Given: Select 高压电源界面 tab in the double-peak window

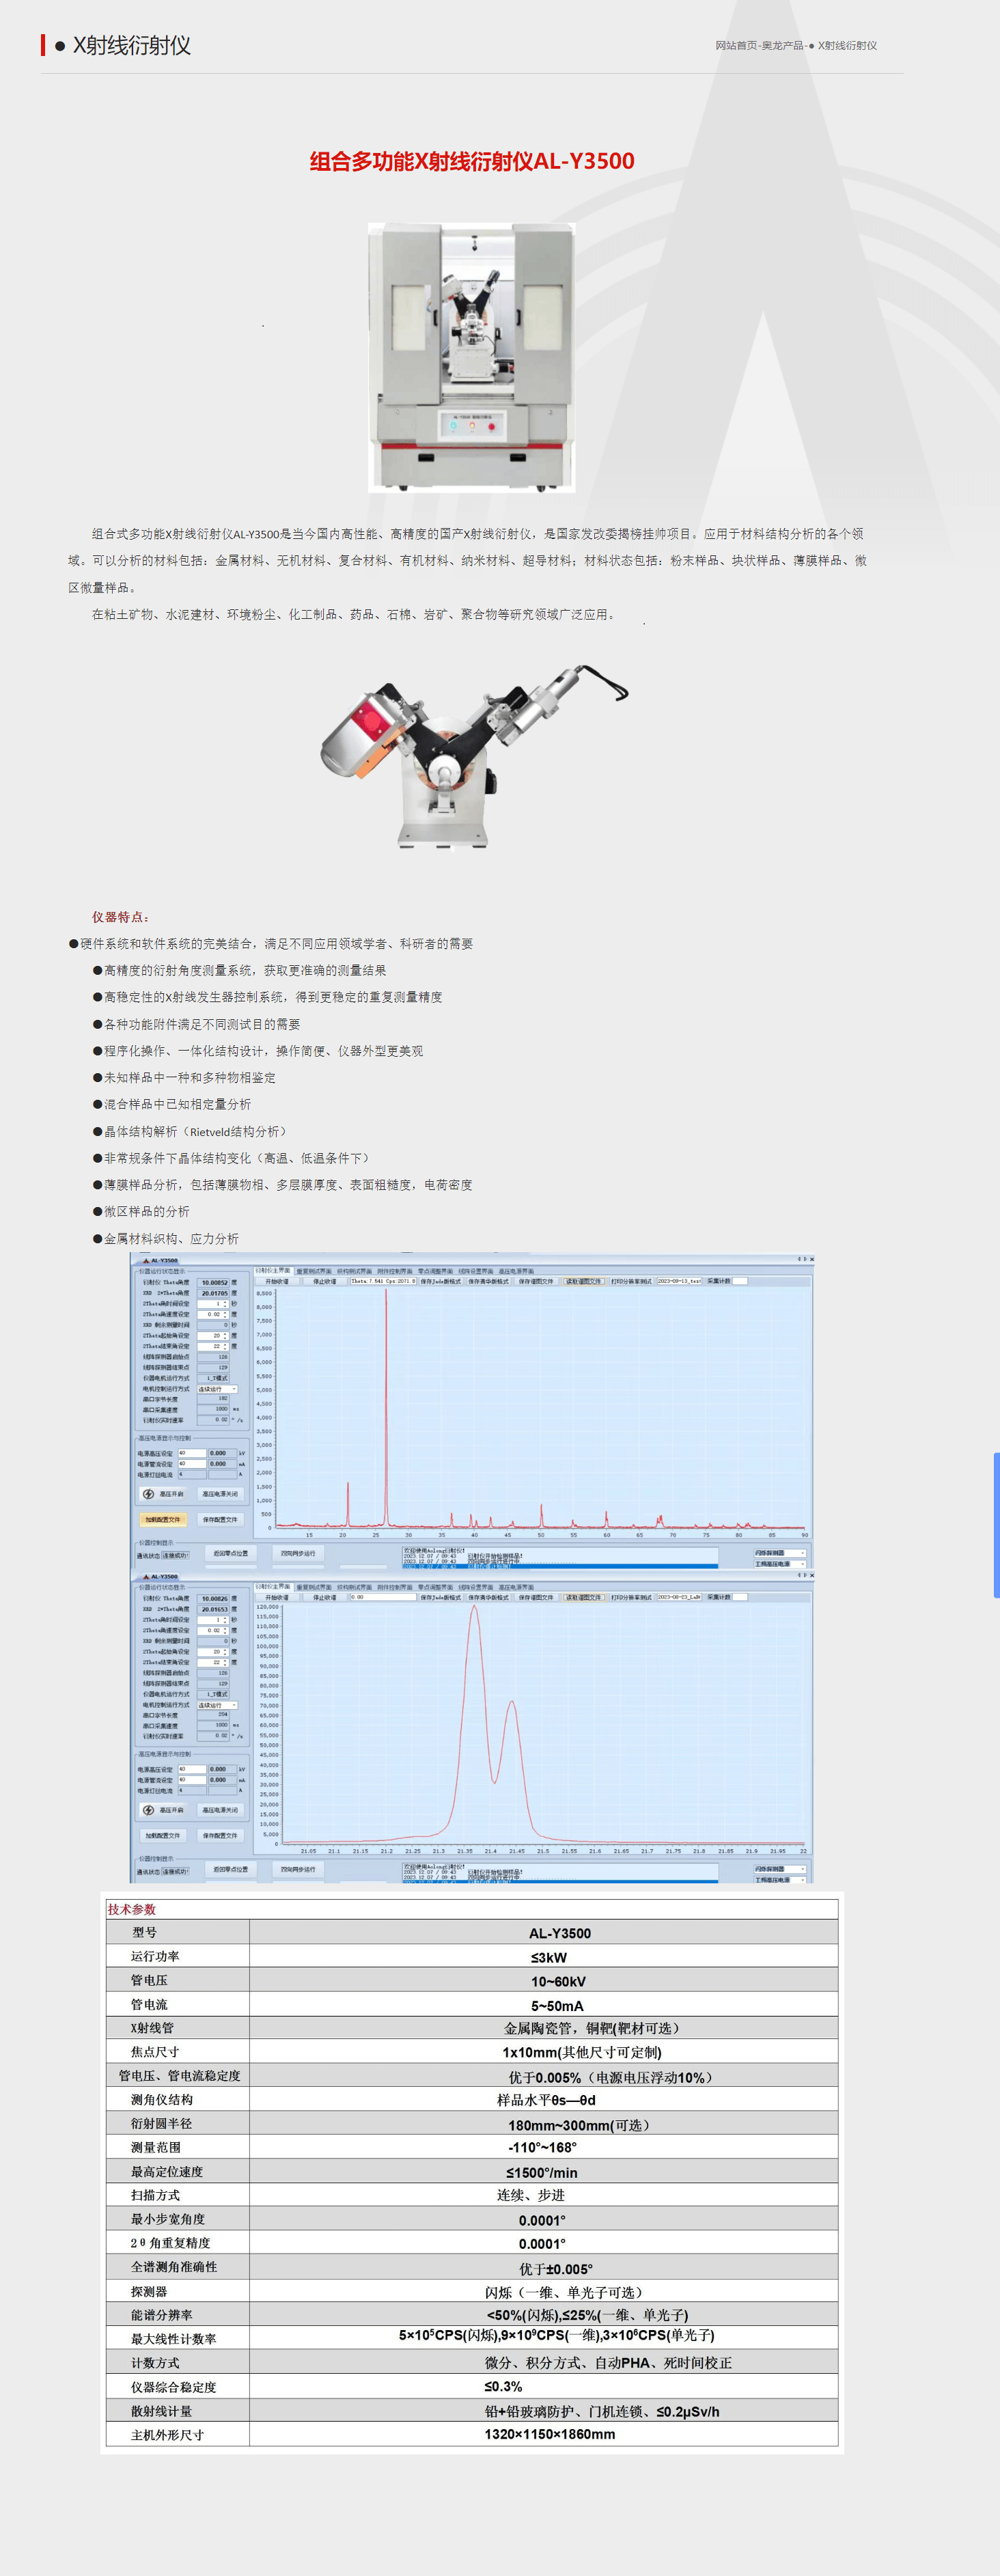Looking at the screenshot, I should click(x=516, y=1587).
